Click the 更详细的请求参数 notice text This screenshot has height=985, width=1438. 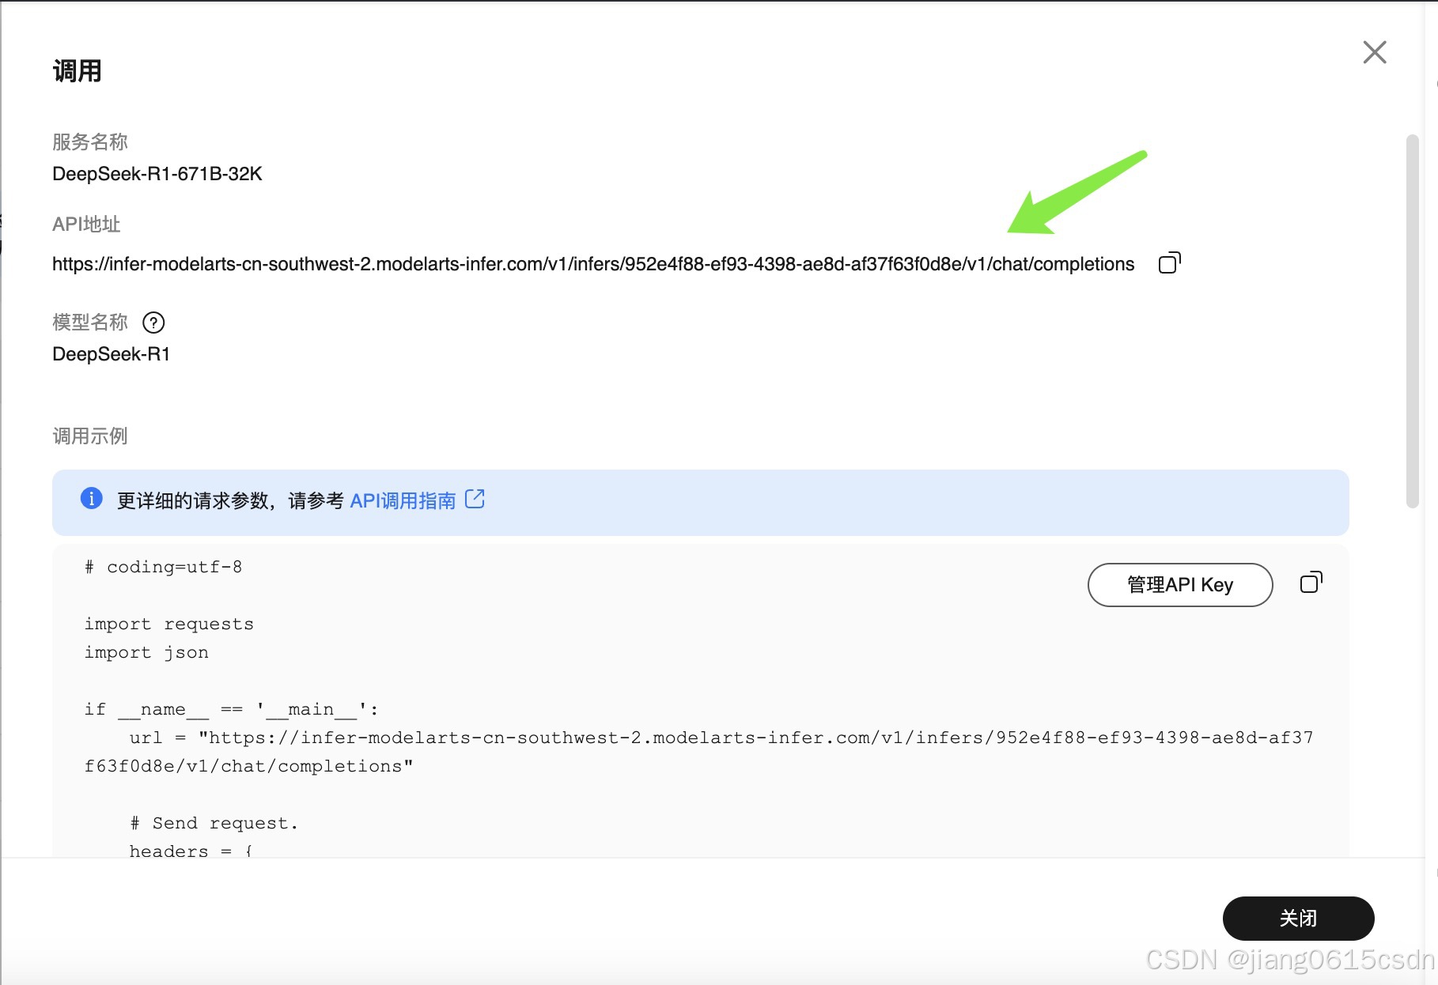(230, 500)
